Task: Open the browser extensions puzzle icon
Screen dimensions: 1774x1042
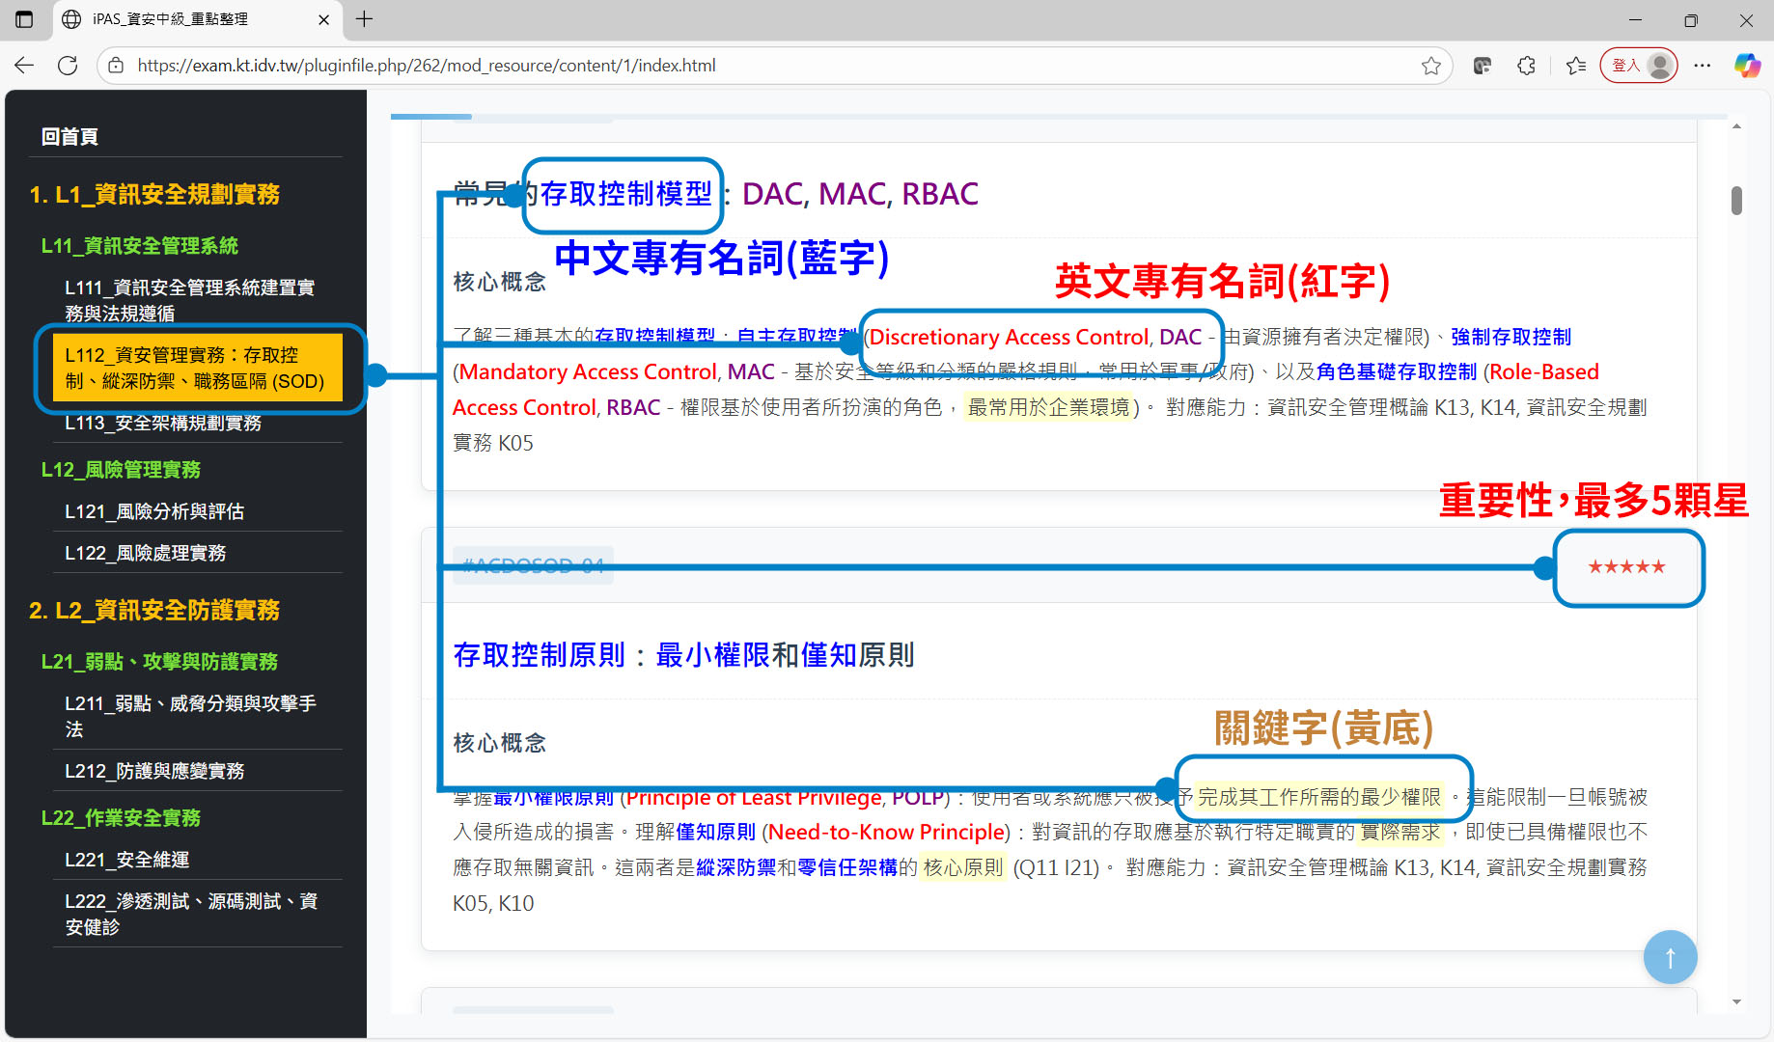Action: point(1526,66)
